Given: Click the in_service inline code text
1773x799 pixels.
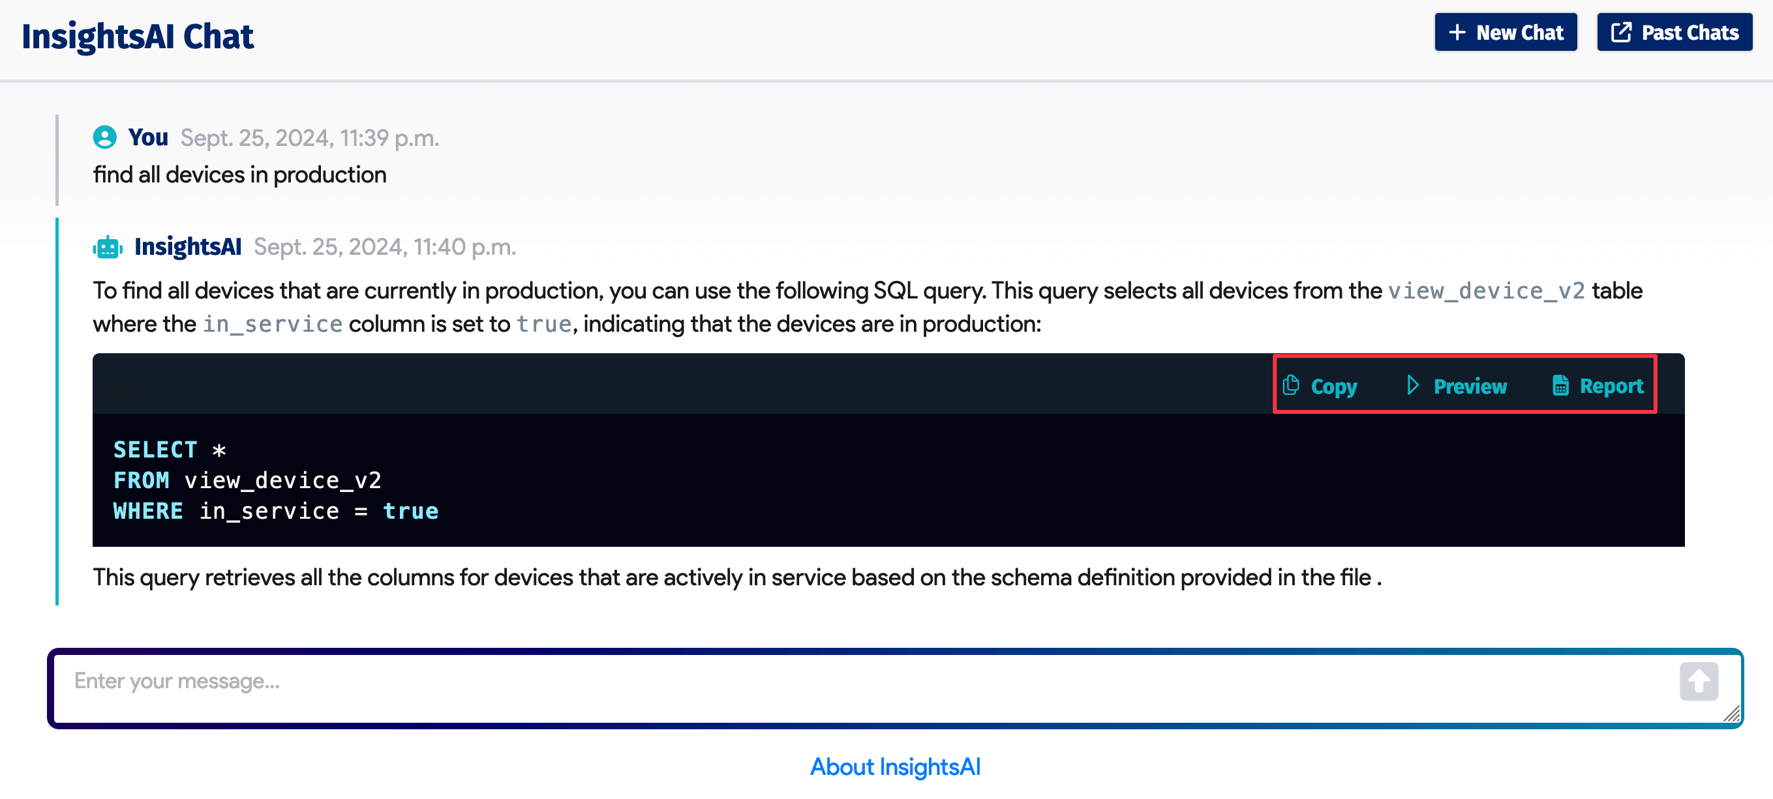Looking at the screenshot, I should (x=273, y=324).
